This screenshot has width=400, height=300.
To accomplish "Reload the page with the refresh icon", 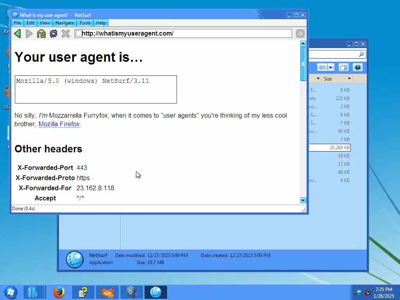I will 53,34.
